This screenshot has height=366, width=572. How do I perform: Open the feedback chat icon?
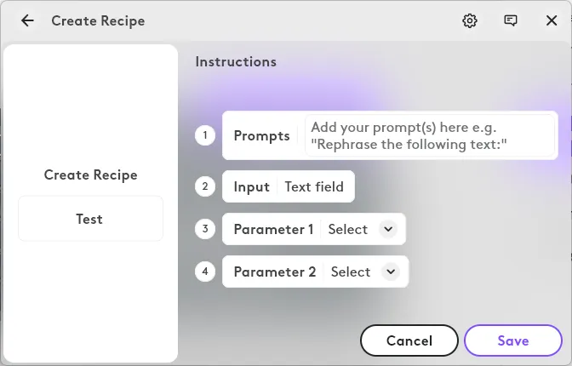pyautogui.click(x=511, y=20)
